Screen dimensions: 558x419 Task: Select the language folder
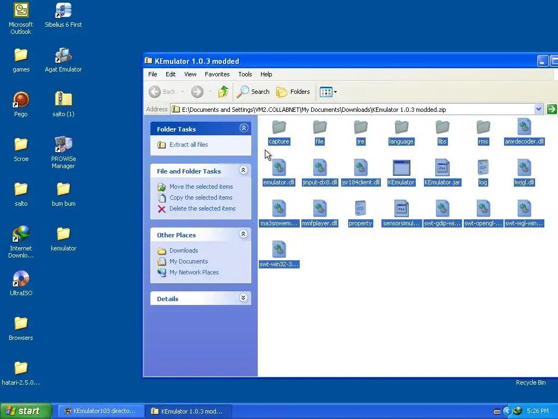tap(402, 127)
